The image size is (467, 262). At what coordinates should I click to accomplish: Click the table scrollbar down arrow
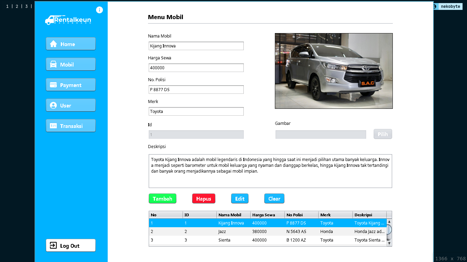click(389, 243)
